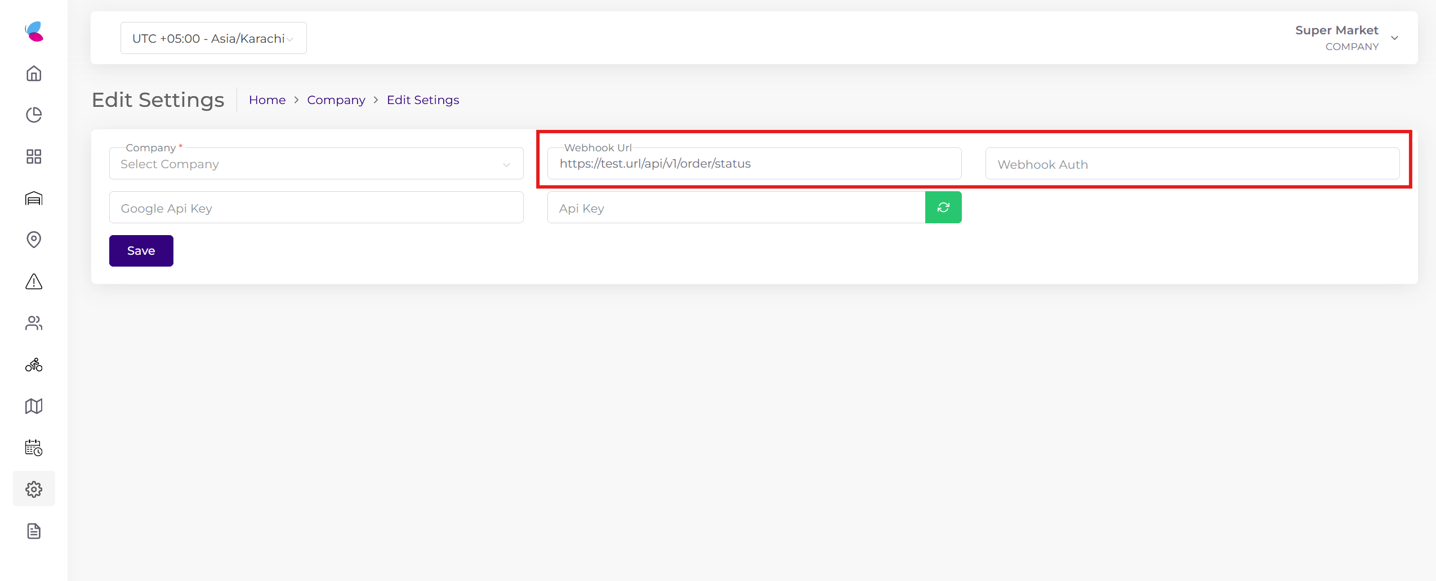Screen dimensions: 1436x581
Task: Click the scheduled orders calendar icon
Action: tap(34, 448)
